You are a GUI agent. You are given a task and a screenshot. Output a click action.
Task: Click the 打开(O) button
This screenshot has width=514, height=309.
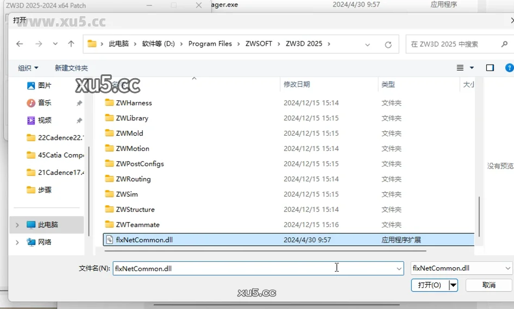tap(429, 285)
